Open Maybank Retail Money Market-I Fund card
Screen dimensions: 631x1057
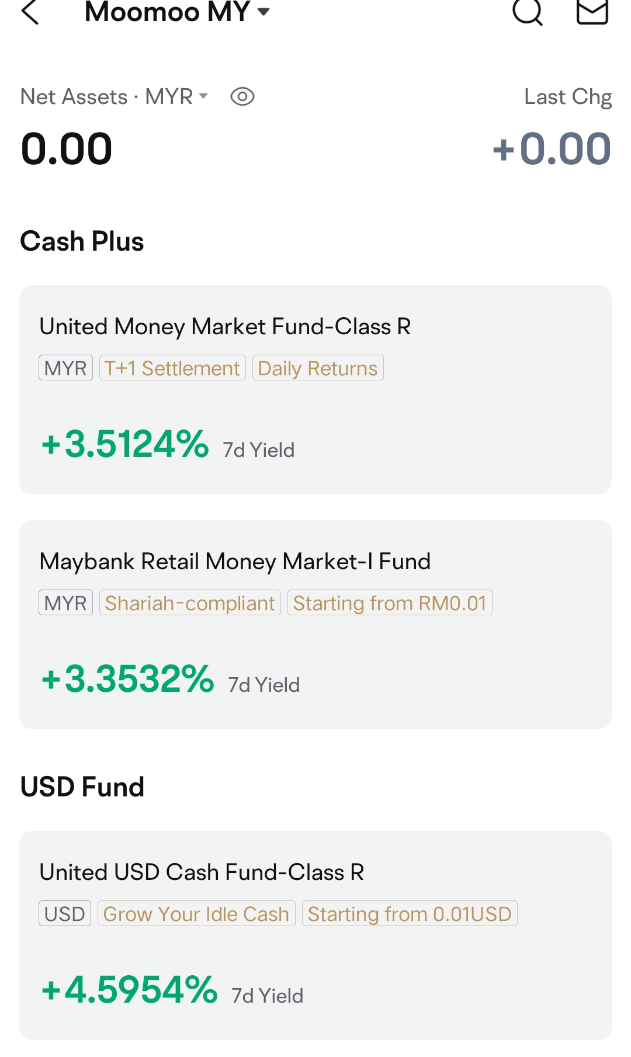click(x=315, y=625)
